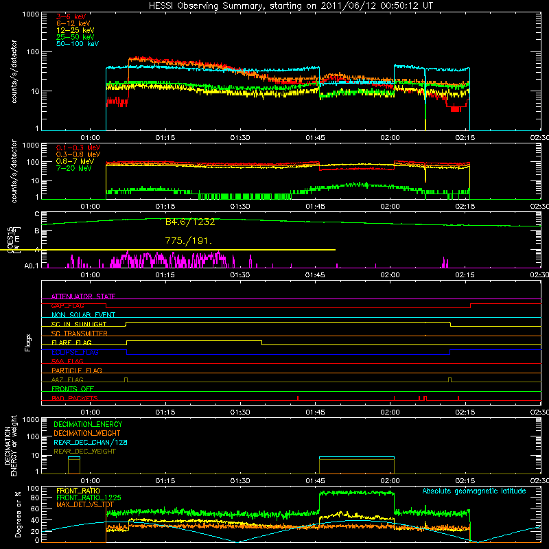Select the 0.1-0.3 MeV legend label
Image resolution: width=549 pixels, height=549 pixels.
[x=78, y=148]
